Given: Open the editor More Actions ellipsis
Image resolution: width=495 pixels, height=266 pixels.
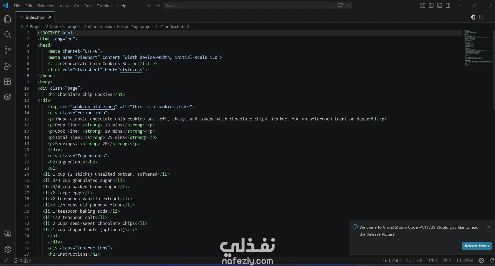Looking at the screenshot, I should (x=490, y=17).
